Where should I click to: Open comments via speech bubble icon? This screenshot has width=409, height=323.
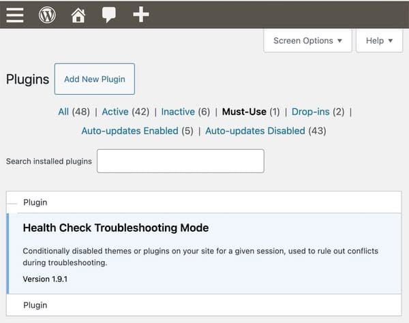point(108,14)
